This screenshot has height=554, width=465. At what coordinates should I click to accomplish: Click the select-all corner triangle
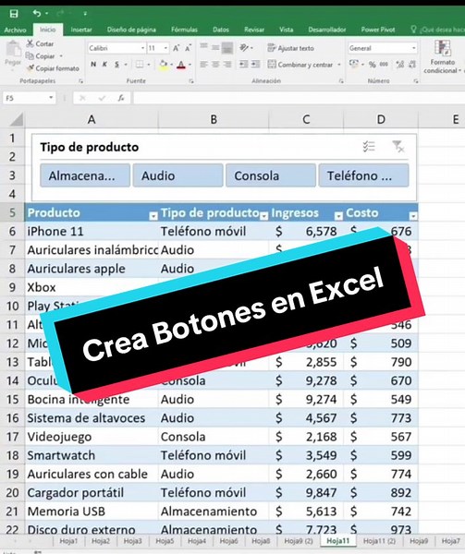pos(16,119)
